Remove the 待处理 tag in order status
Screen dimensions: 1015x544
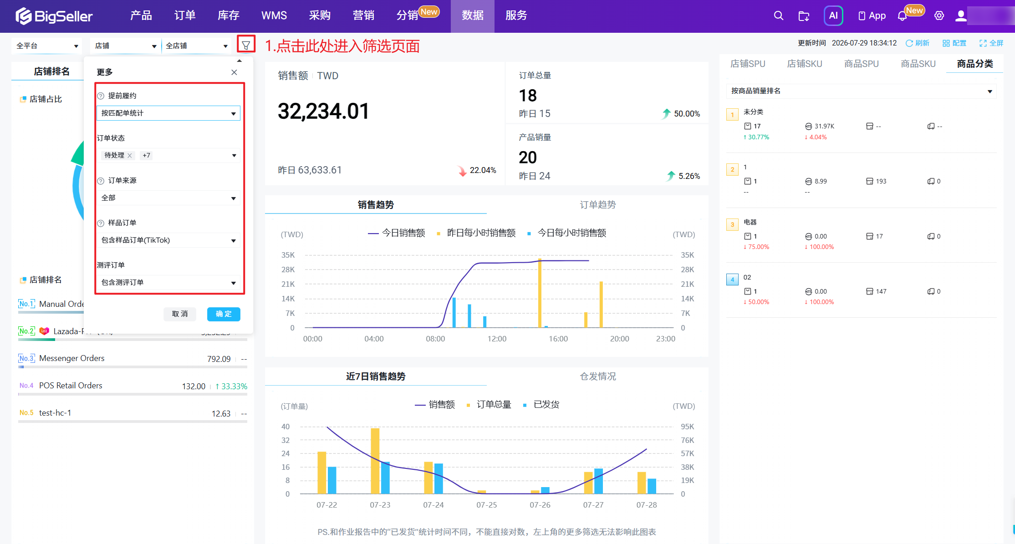tap(130, 156)
